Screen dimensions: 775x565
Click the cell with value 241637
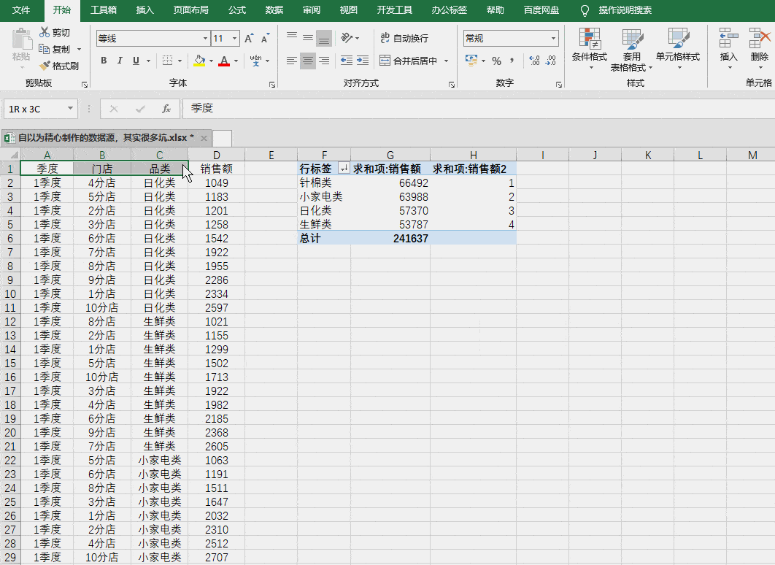coord(390,238)
